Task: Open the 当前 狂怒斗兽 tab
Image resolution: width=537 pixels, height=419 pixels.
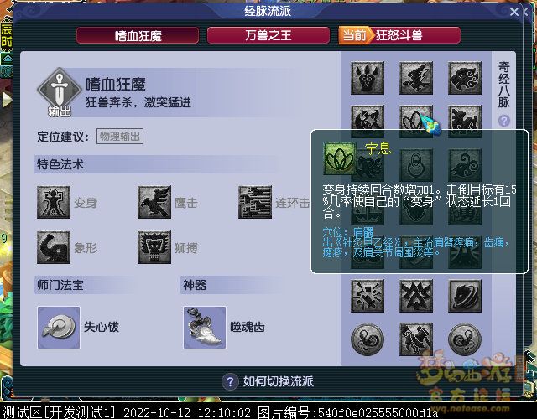Action: coord(399,35)
